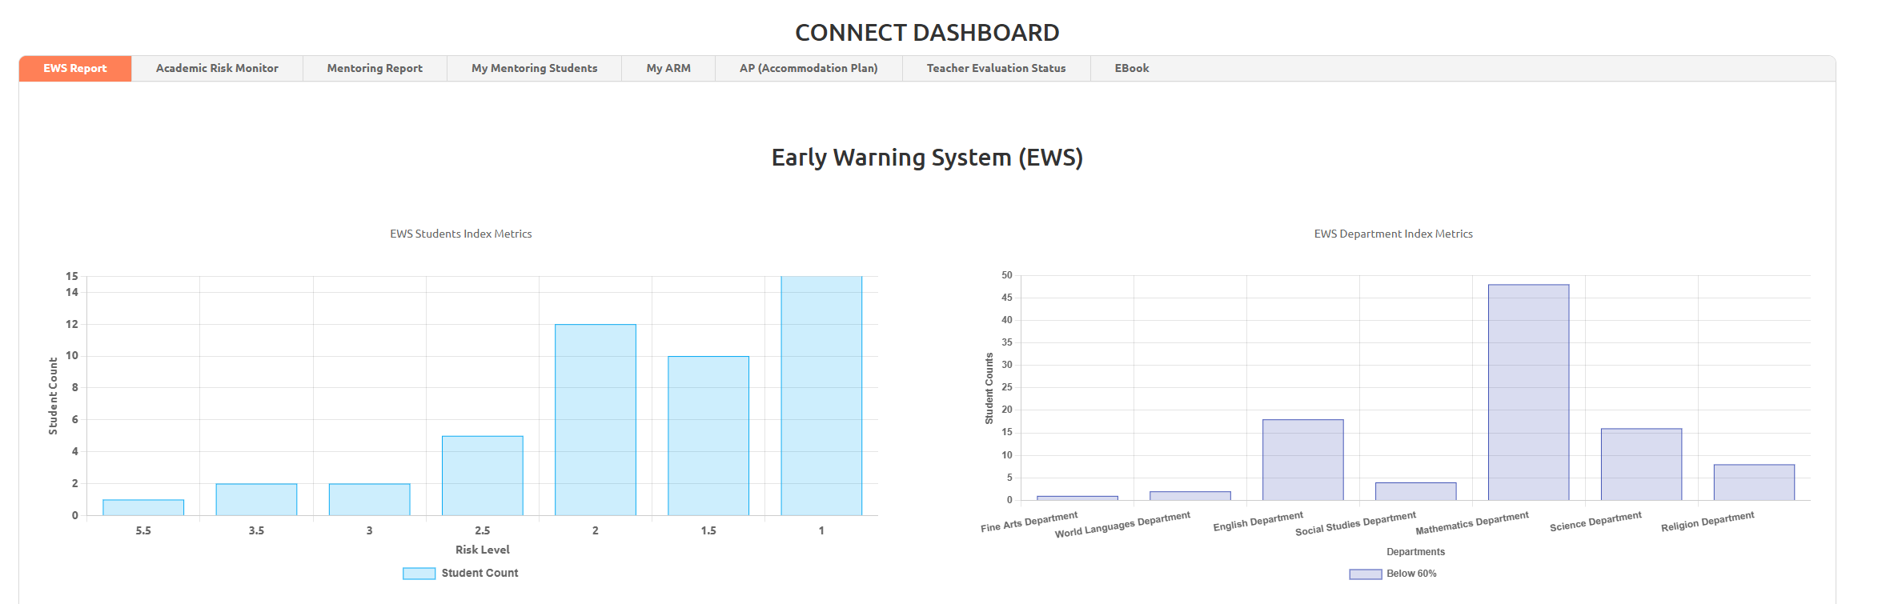Go to the My Mentoring Students tab

tap(534, 69)
